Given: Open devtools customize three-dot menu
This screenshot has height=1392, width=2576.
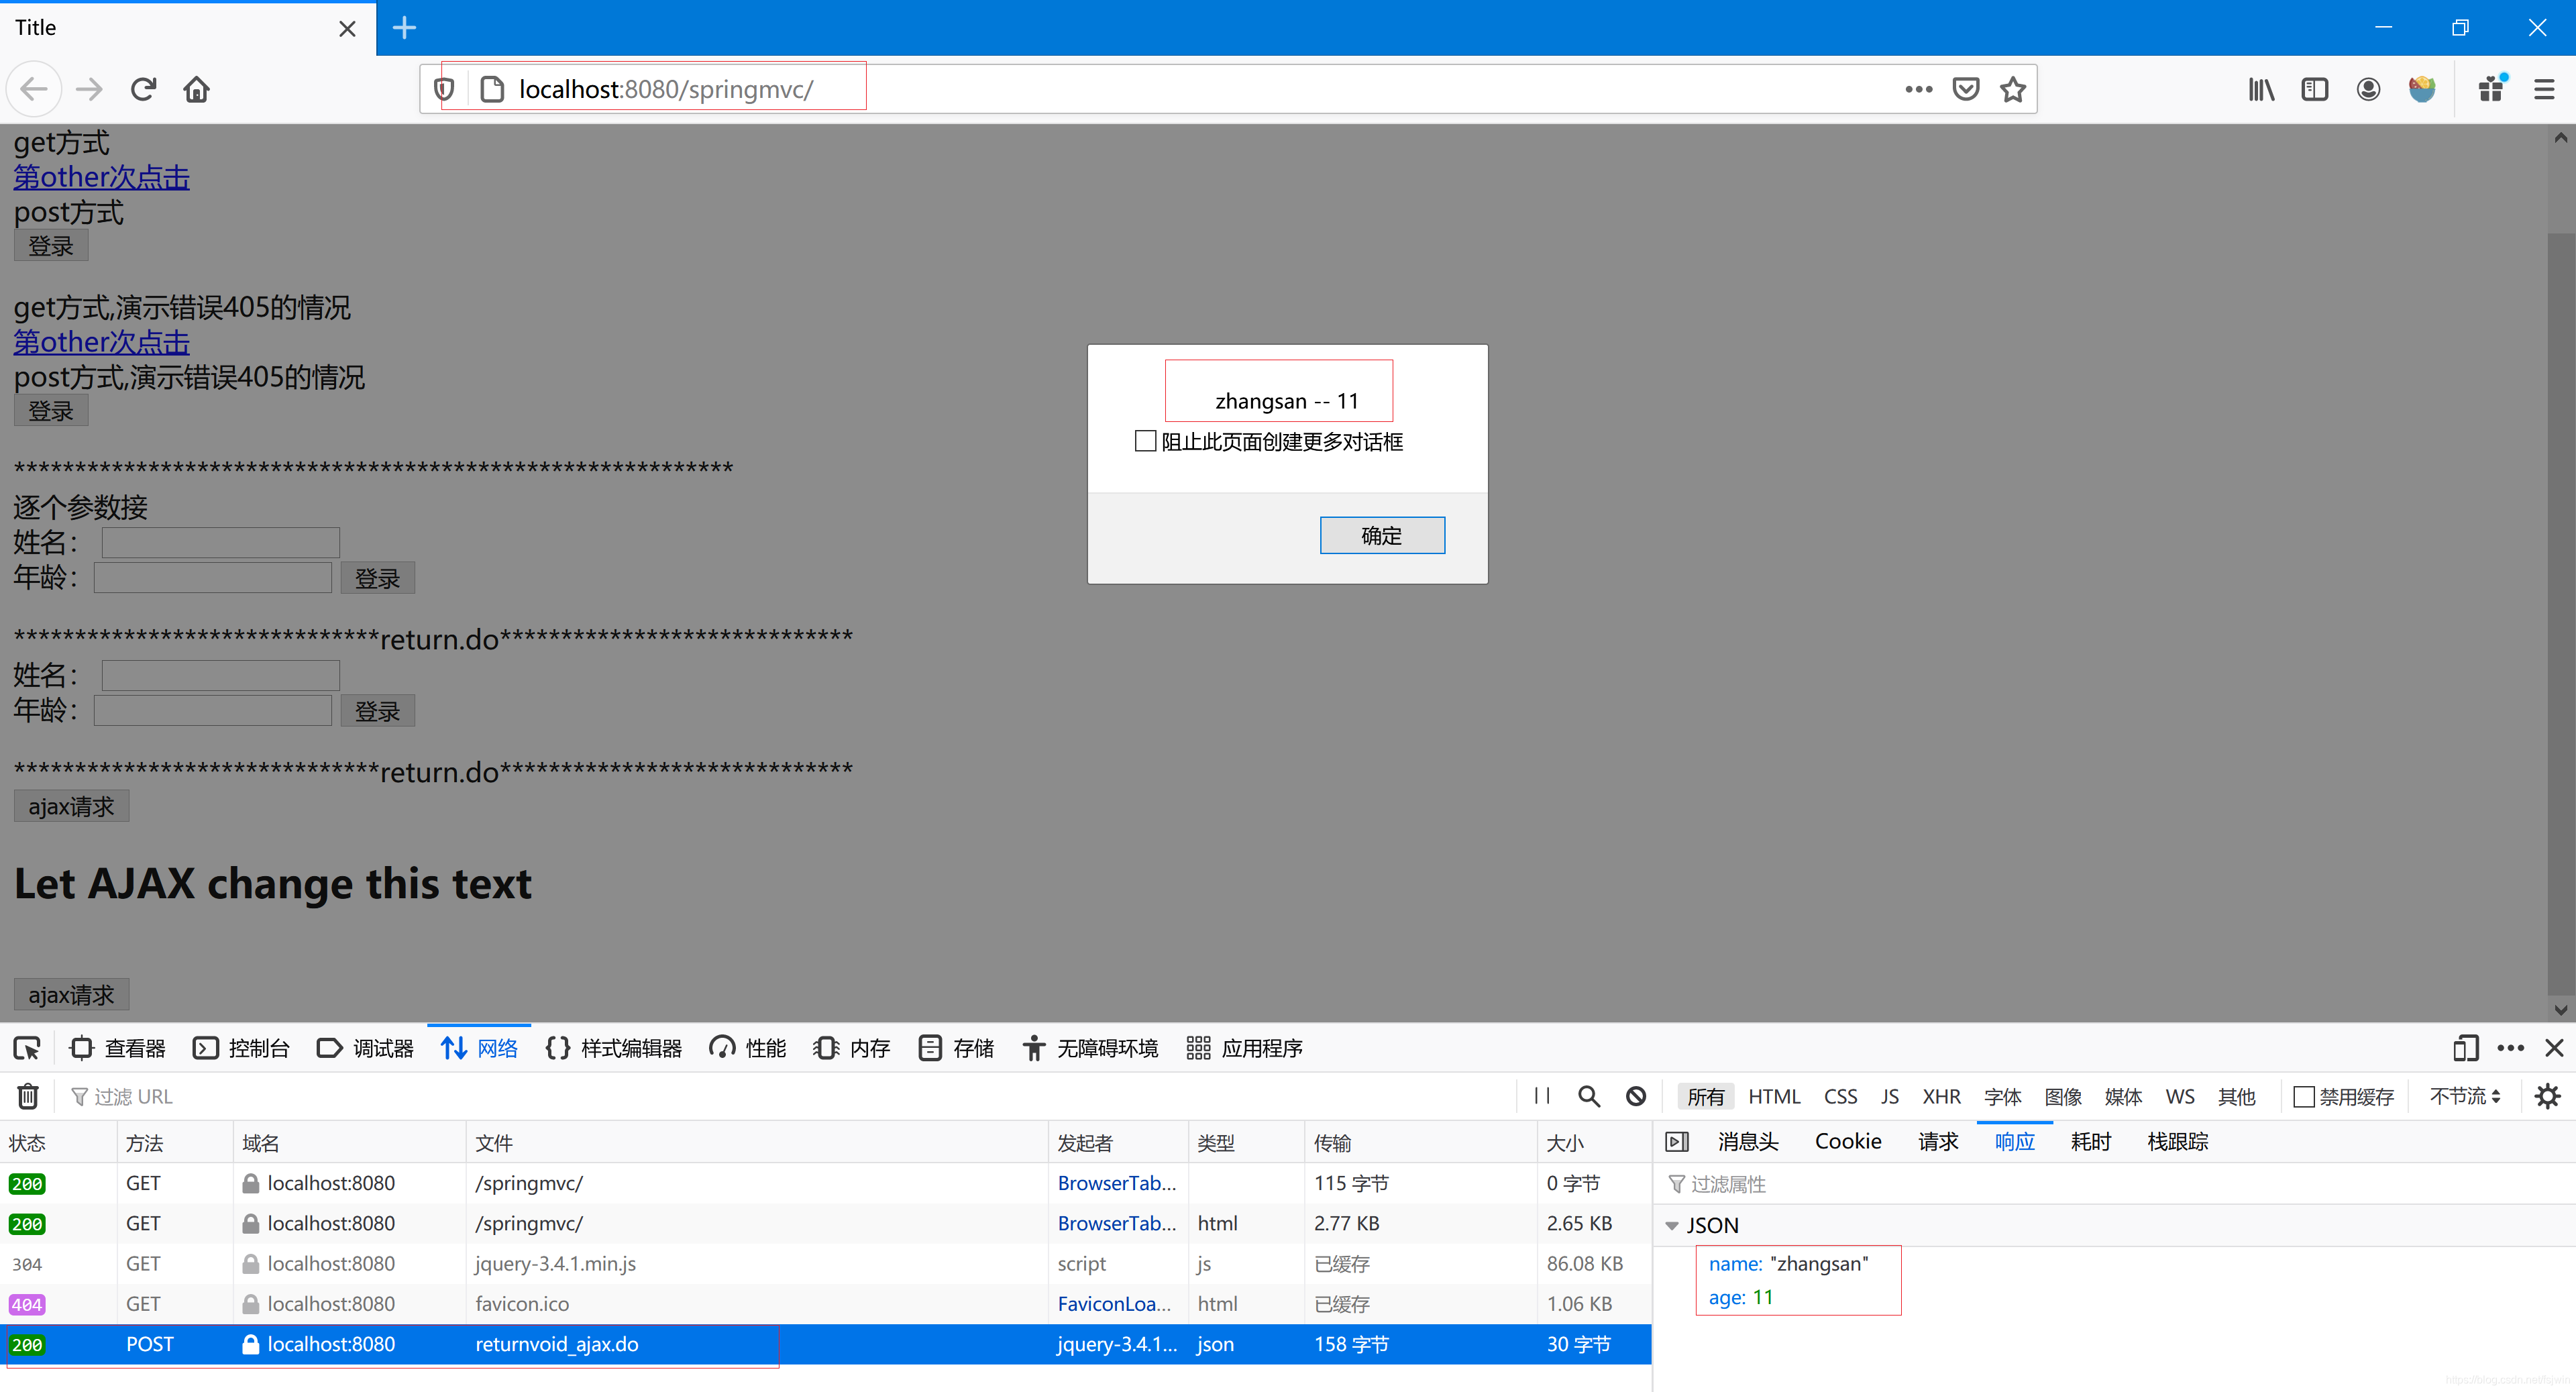Looking at the screenshot, I should [x=2511, y=1048].
